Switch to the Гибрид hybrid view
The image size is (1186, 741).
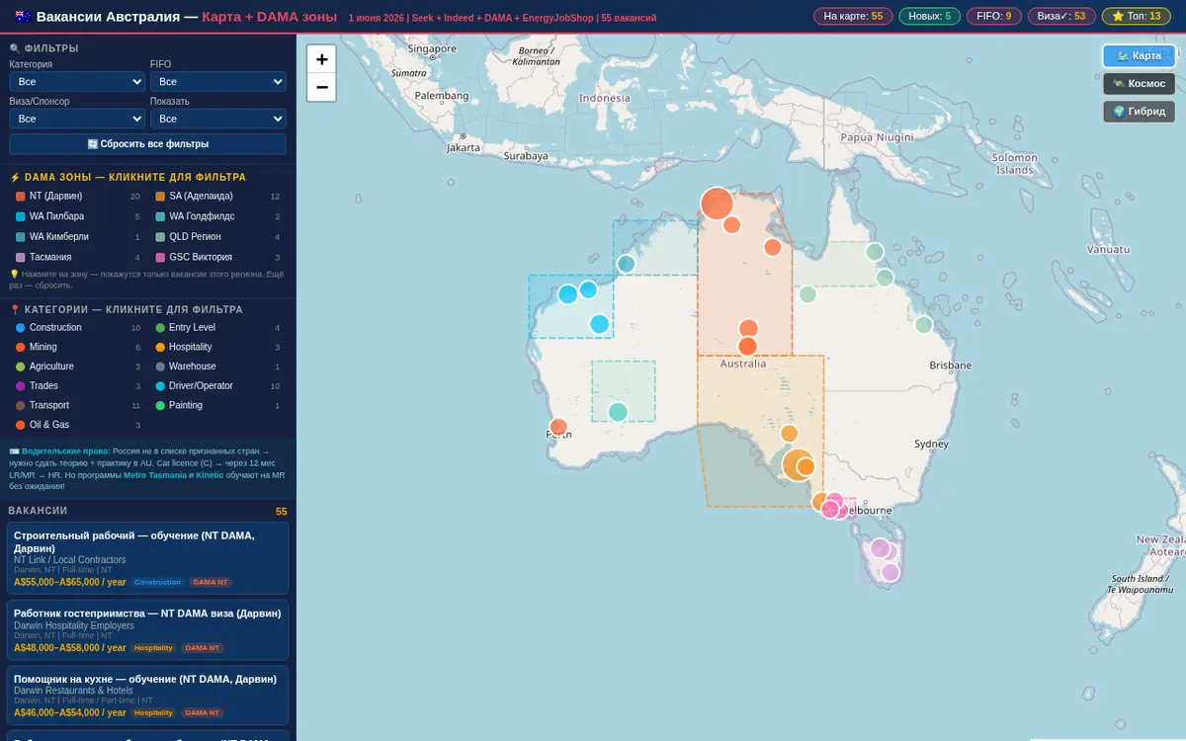(1139, 112)
